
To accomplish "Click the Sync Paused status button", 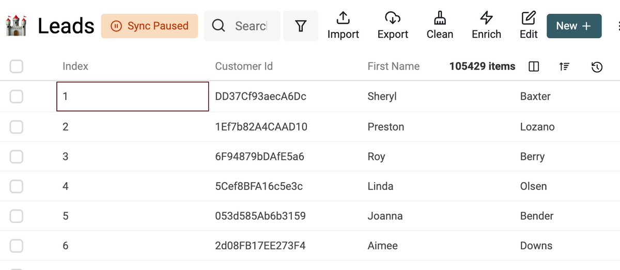I will click(x=149, y=26).
